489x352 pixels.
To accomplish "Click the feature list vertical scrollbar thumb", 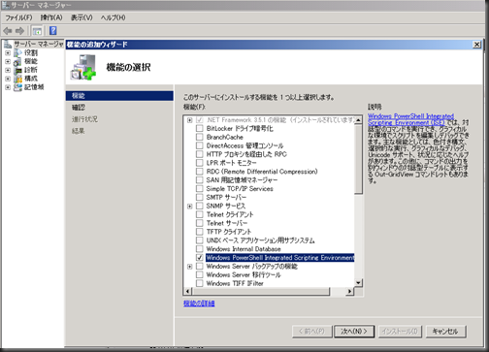I will [358, 159].
